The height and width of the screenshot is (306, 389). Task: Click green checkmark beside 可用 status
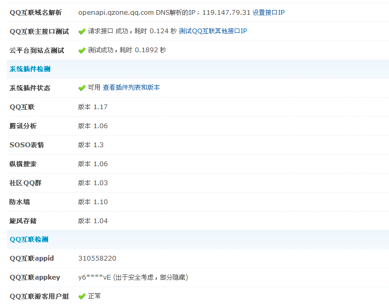pos(82,88)
